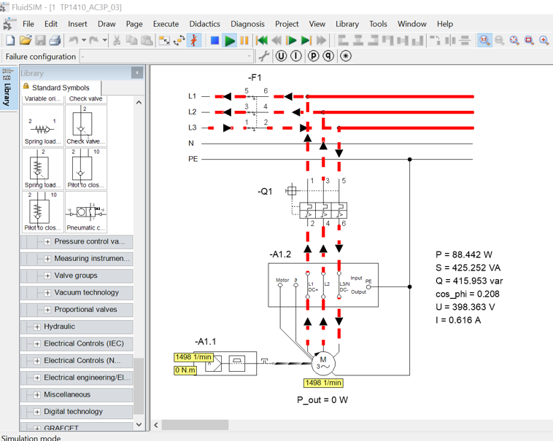Viewport: 553px width, 441px height.
Task: Expand Valve groups category
Action: (x=47, y=276)
